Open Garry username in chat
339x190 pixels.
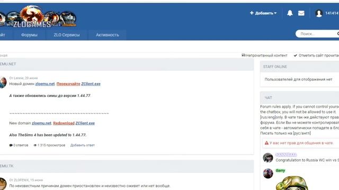tap(280, 170)
